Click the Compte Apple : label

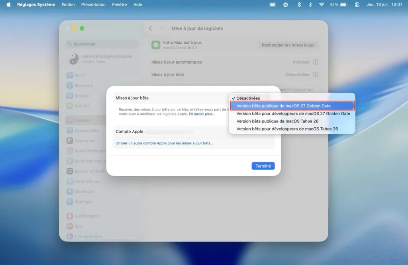tap(130, 131)
